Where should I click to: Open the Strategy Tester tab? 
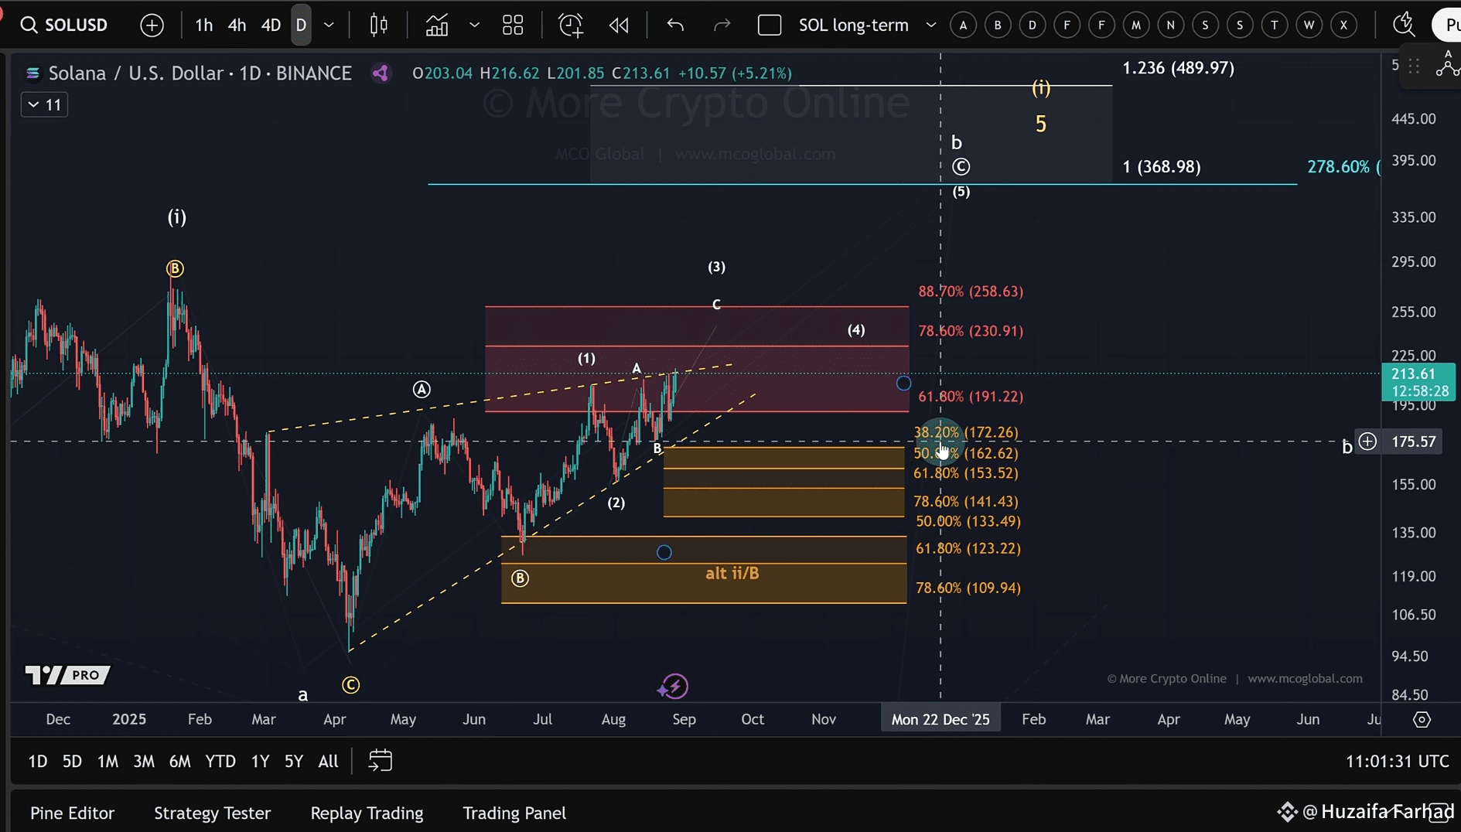pos(212,813)
